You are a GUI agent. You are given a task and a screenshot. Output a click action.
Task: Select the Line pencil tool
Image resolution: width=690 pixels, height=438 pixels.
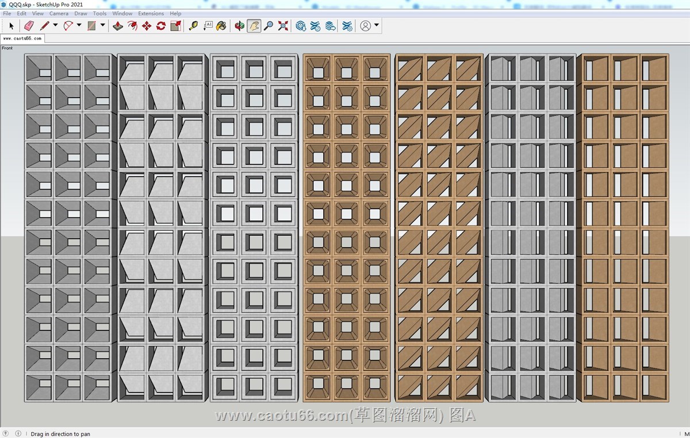click(44, 26)
